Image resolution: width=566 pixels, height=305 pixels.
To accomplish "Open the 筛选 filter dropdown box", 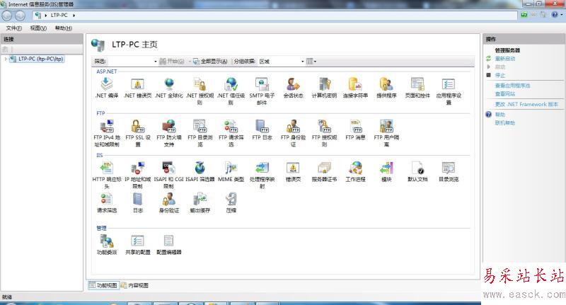I will (x=132, y=62).
